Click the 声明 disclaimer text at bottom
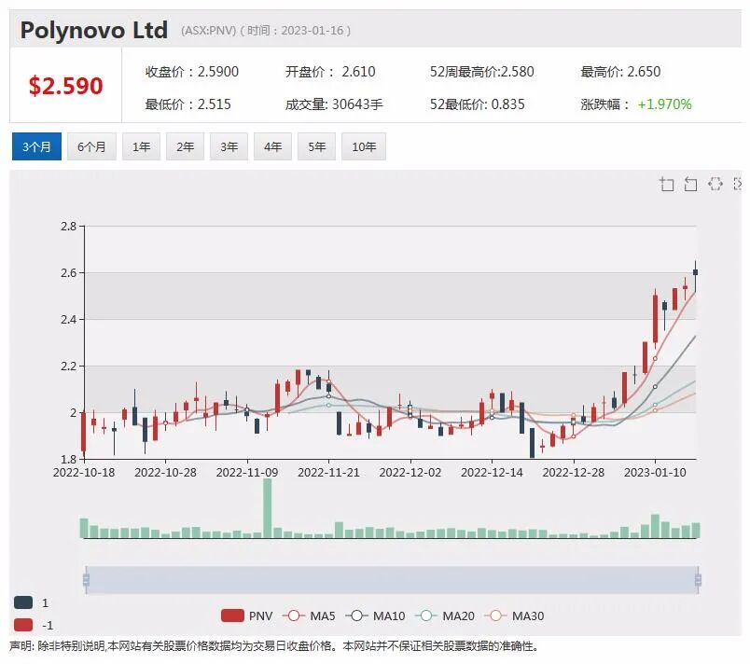The height and width of the screenshot is (664, 750). [x=274, y=646]
